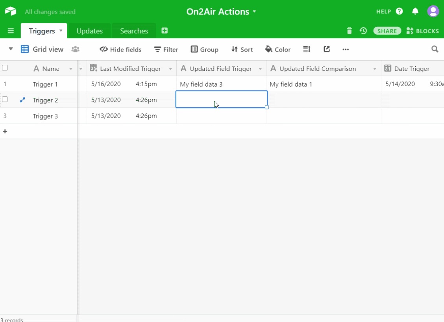Open the Color options
This screenshot has height=322, width=444.
pos(278,49)
